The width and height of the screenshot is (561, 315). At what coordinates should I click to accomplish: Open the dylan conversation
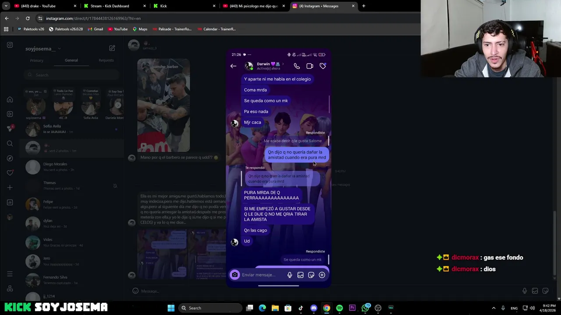[x=72, y=224]
